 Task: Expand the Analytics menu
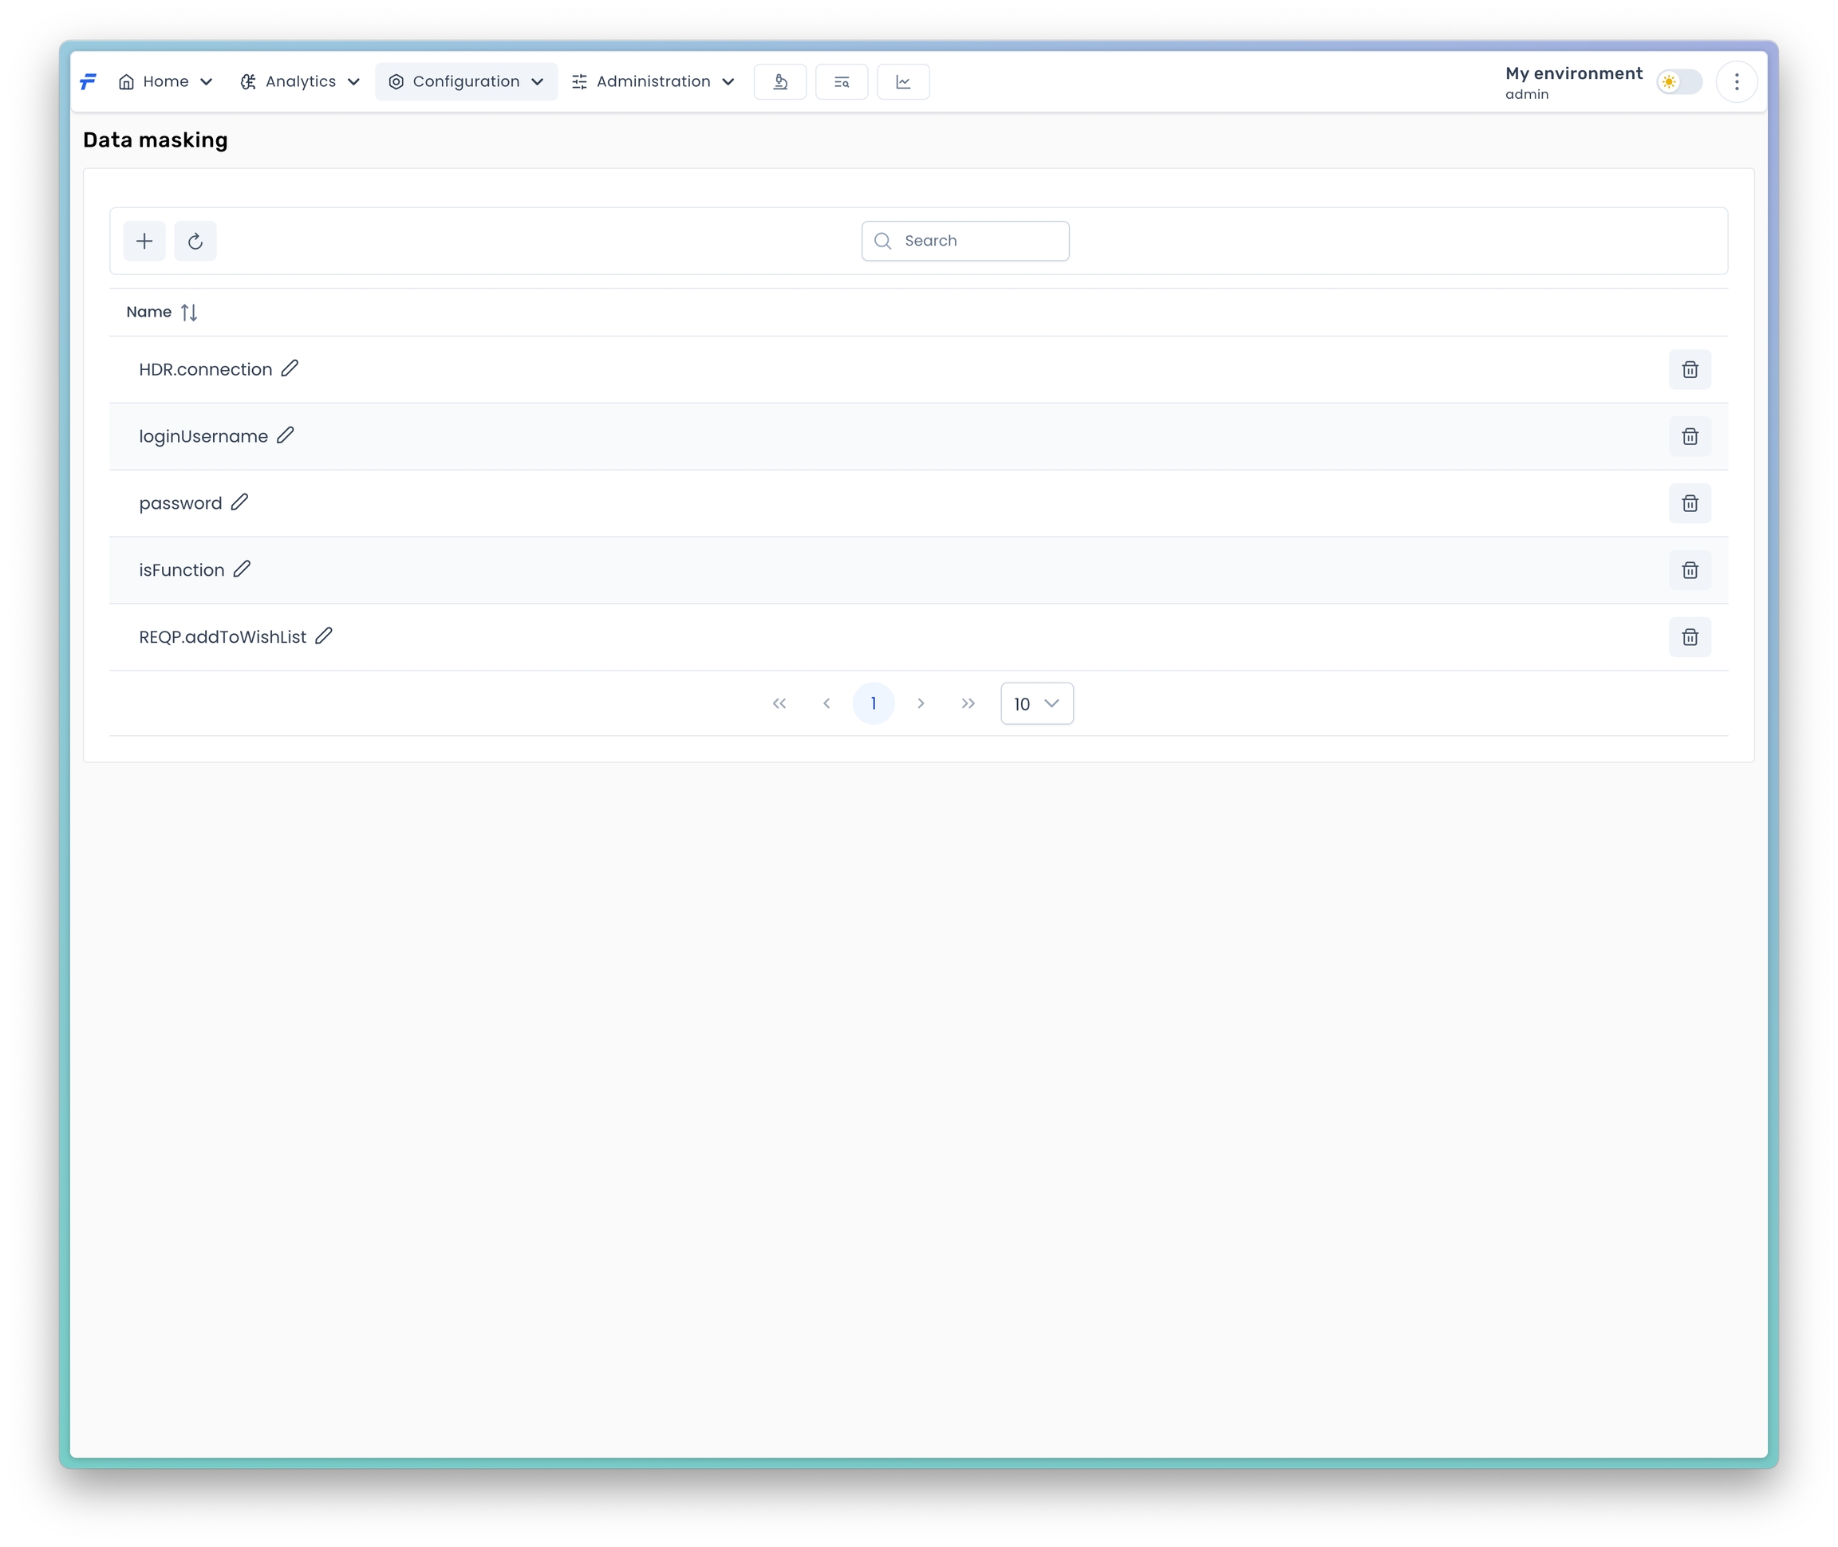point(300,81)
